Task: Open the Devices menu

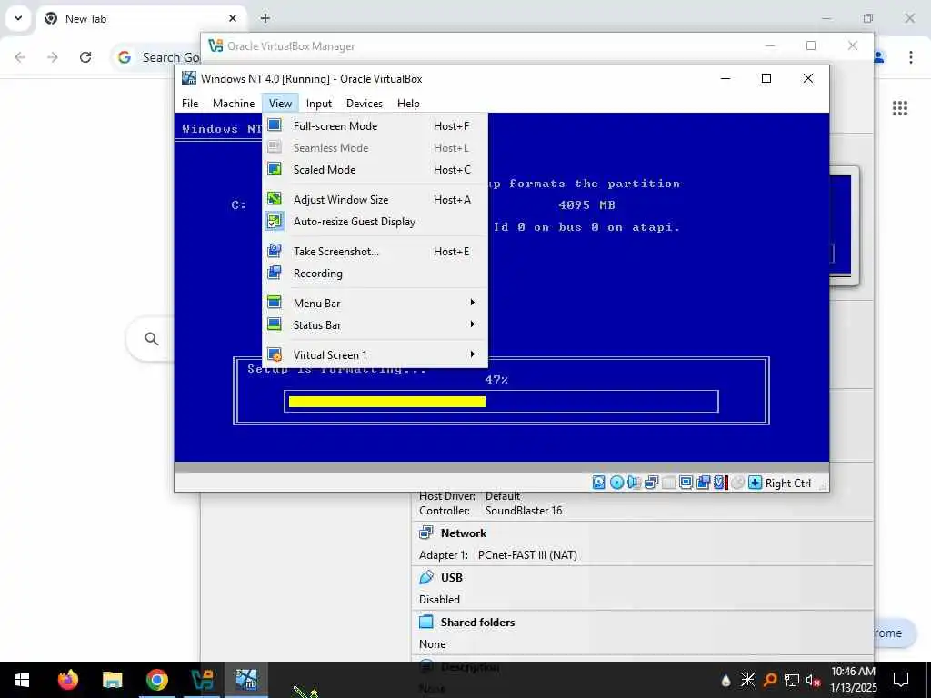Action: pos(364,104)
